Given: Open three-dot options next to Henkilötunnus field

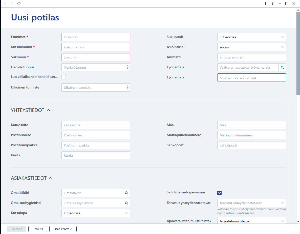Looking at the screenshot, I should tap(128, 67).
